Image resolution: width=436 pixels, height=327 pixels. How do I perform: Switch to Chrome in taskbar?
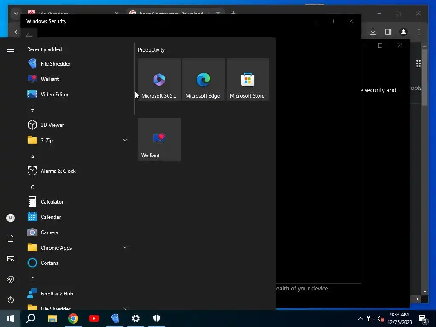point(73,318)
